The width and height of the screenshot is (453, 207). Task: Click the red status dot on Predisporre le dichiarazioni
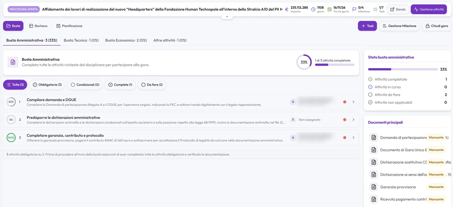[345, 120]
